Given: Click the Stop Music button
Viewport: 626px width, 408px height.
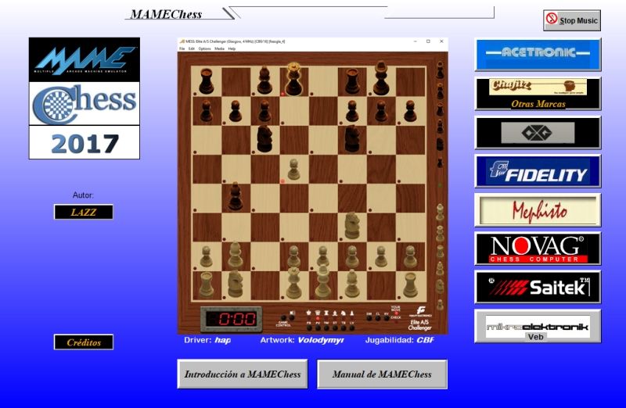Looking at the screenshot, I should click(x=572, y=20).
